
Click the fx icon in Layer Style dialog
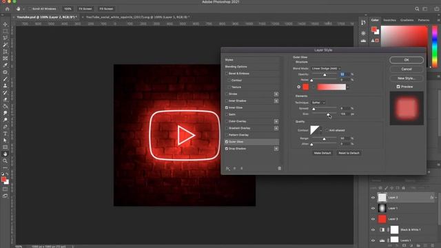(228, 168)
